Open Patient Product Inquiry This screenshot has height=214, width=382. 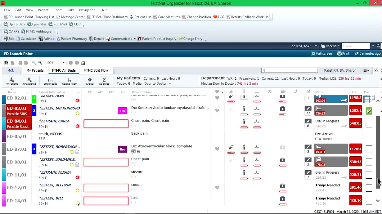click(x=157, y=39)
